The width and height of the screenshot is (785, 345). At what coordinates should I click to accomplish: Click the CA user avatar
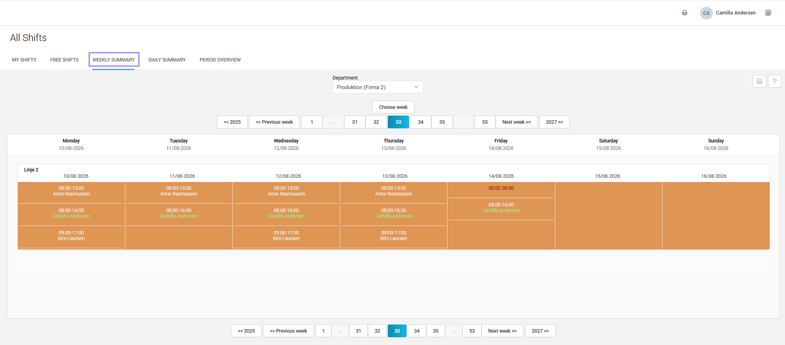[706, 13]
